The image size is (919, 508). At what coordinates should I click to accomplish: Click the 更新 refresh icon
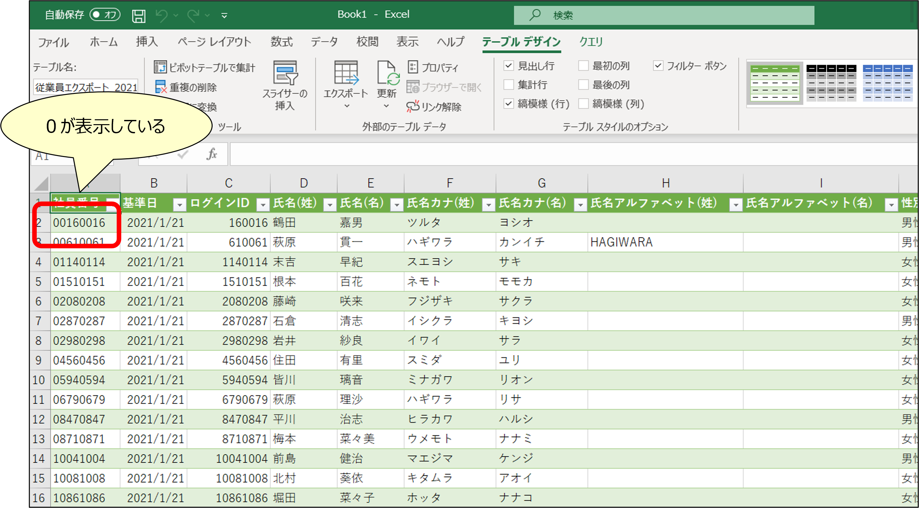point(388,73)
